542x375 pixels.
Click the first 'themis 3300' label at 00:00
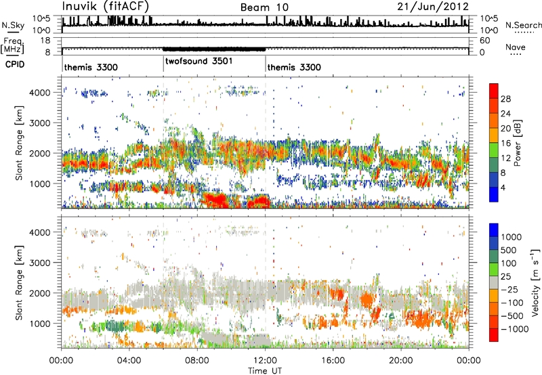pos(91,67)
